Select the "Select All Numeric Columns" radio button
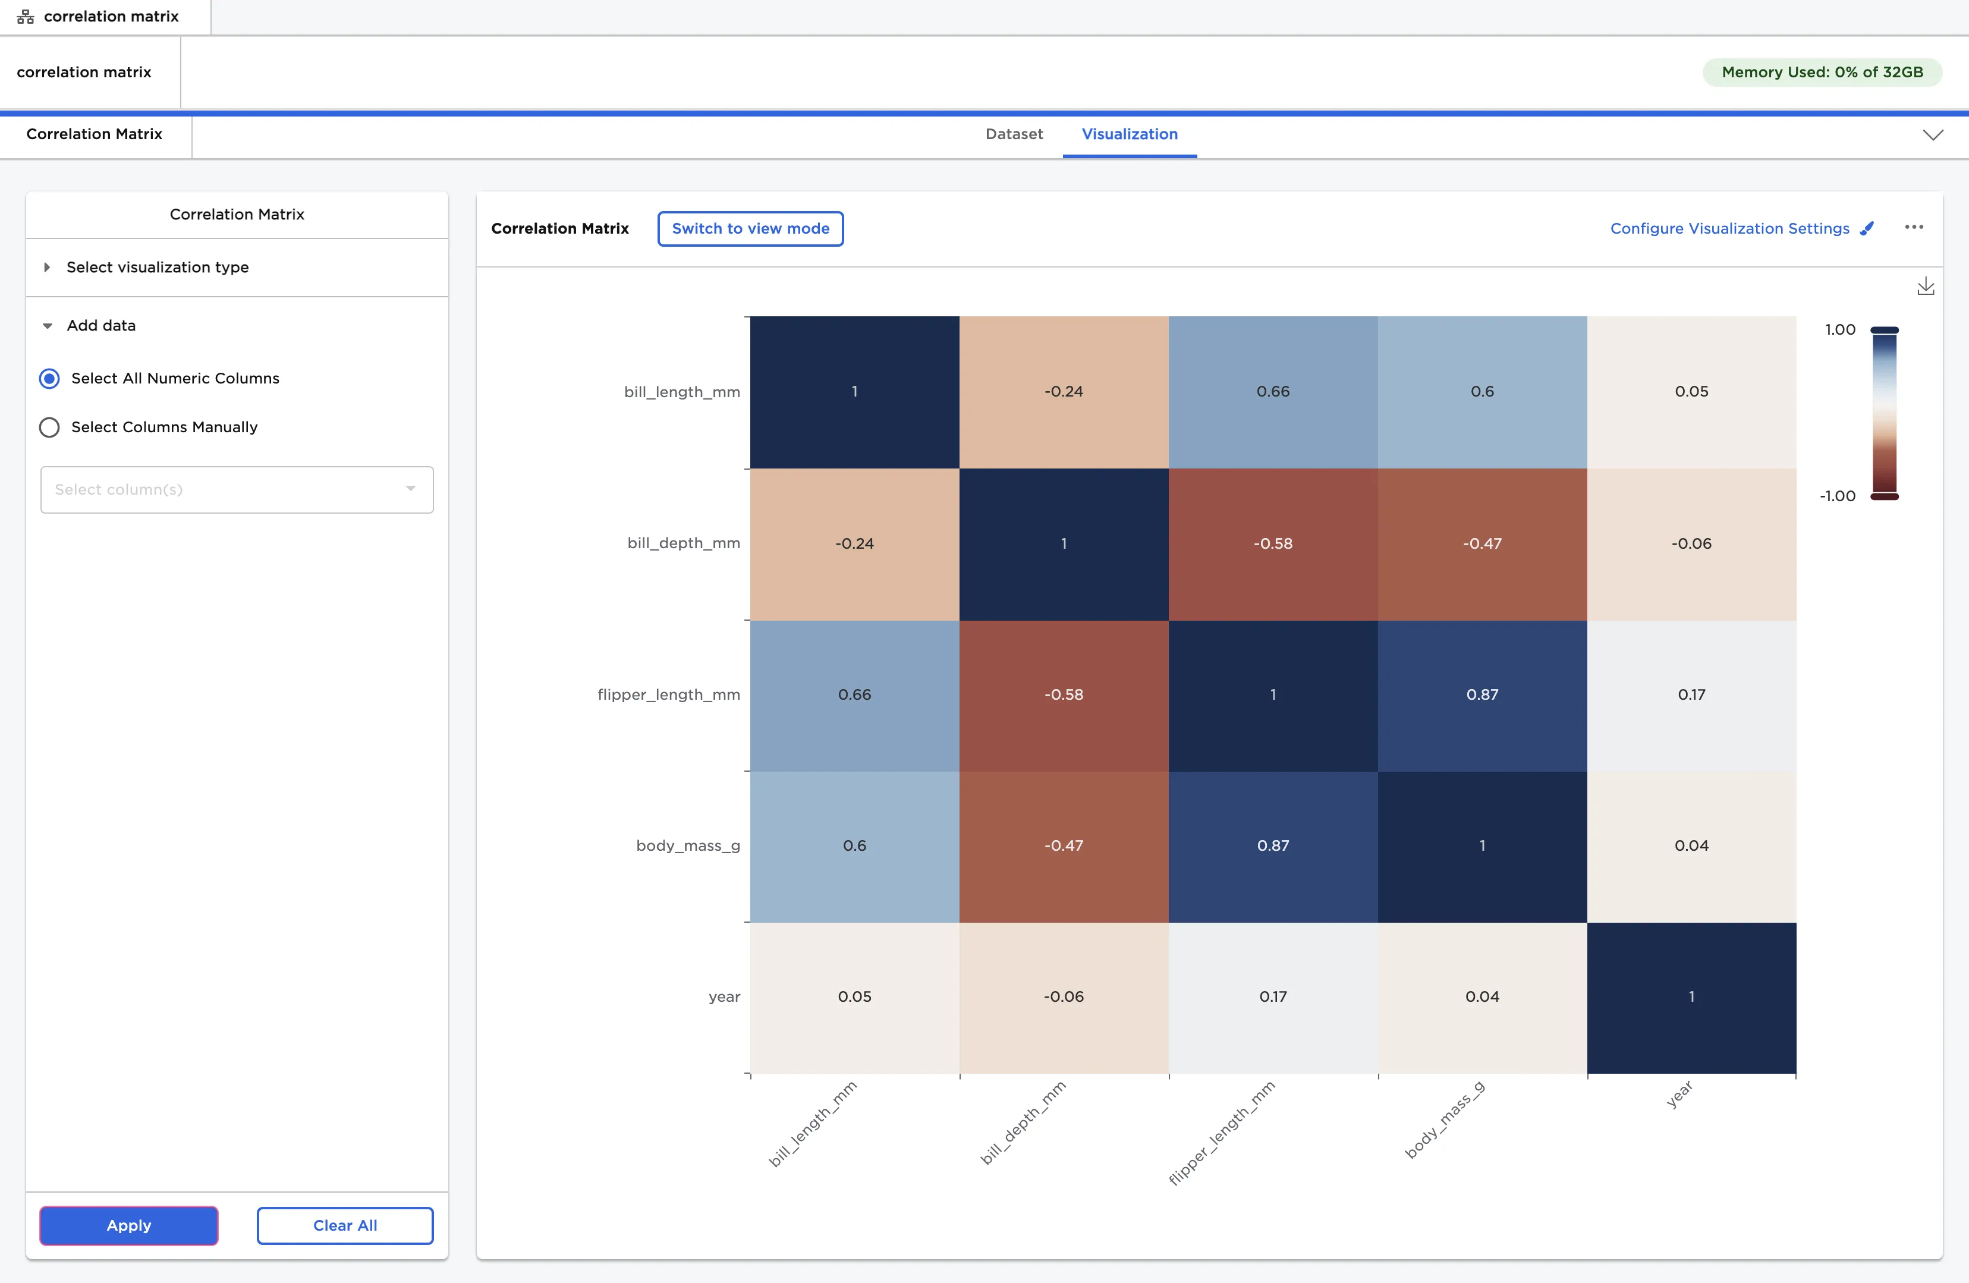This screenshot has width=1969, height=1283. point(49,378)
